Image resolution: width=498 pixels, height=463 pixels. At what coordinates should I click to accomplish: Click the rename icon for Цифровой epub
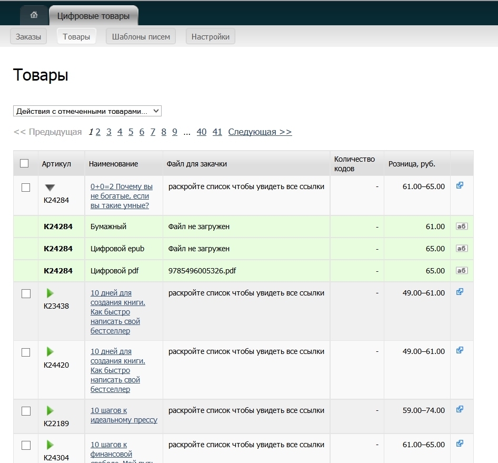[x=461, y=249]
